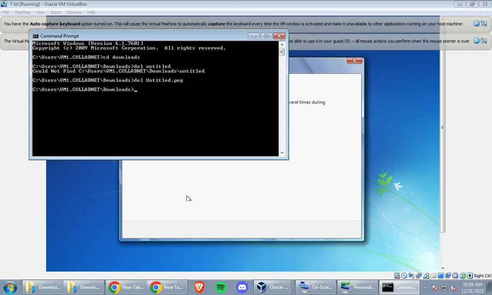Open the Brave browser taskbar icon
This screenshot has width=492, height=295.
click(199, 287)
